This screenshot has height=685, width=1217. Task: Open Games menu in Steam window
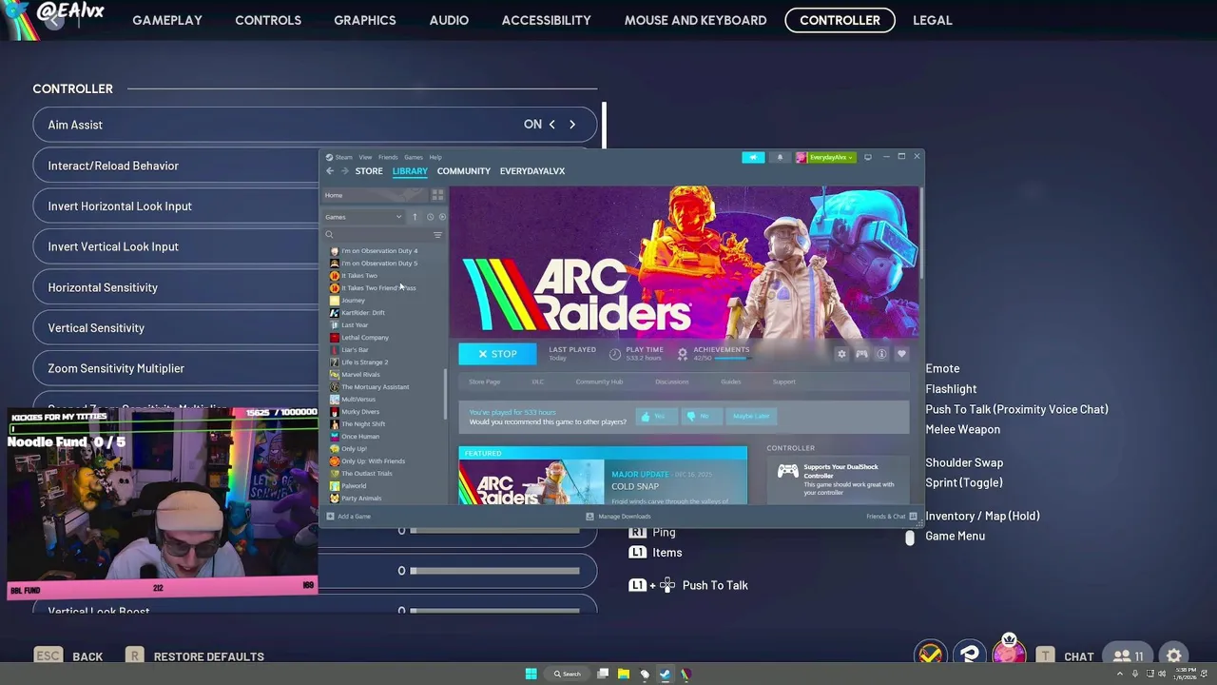[x=414, y=157]
